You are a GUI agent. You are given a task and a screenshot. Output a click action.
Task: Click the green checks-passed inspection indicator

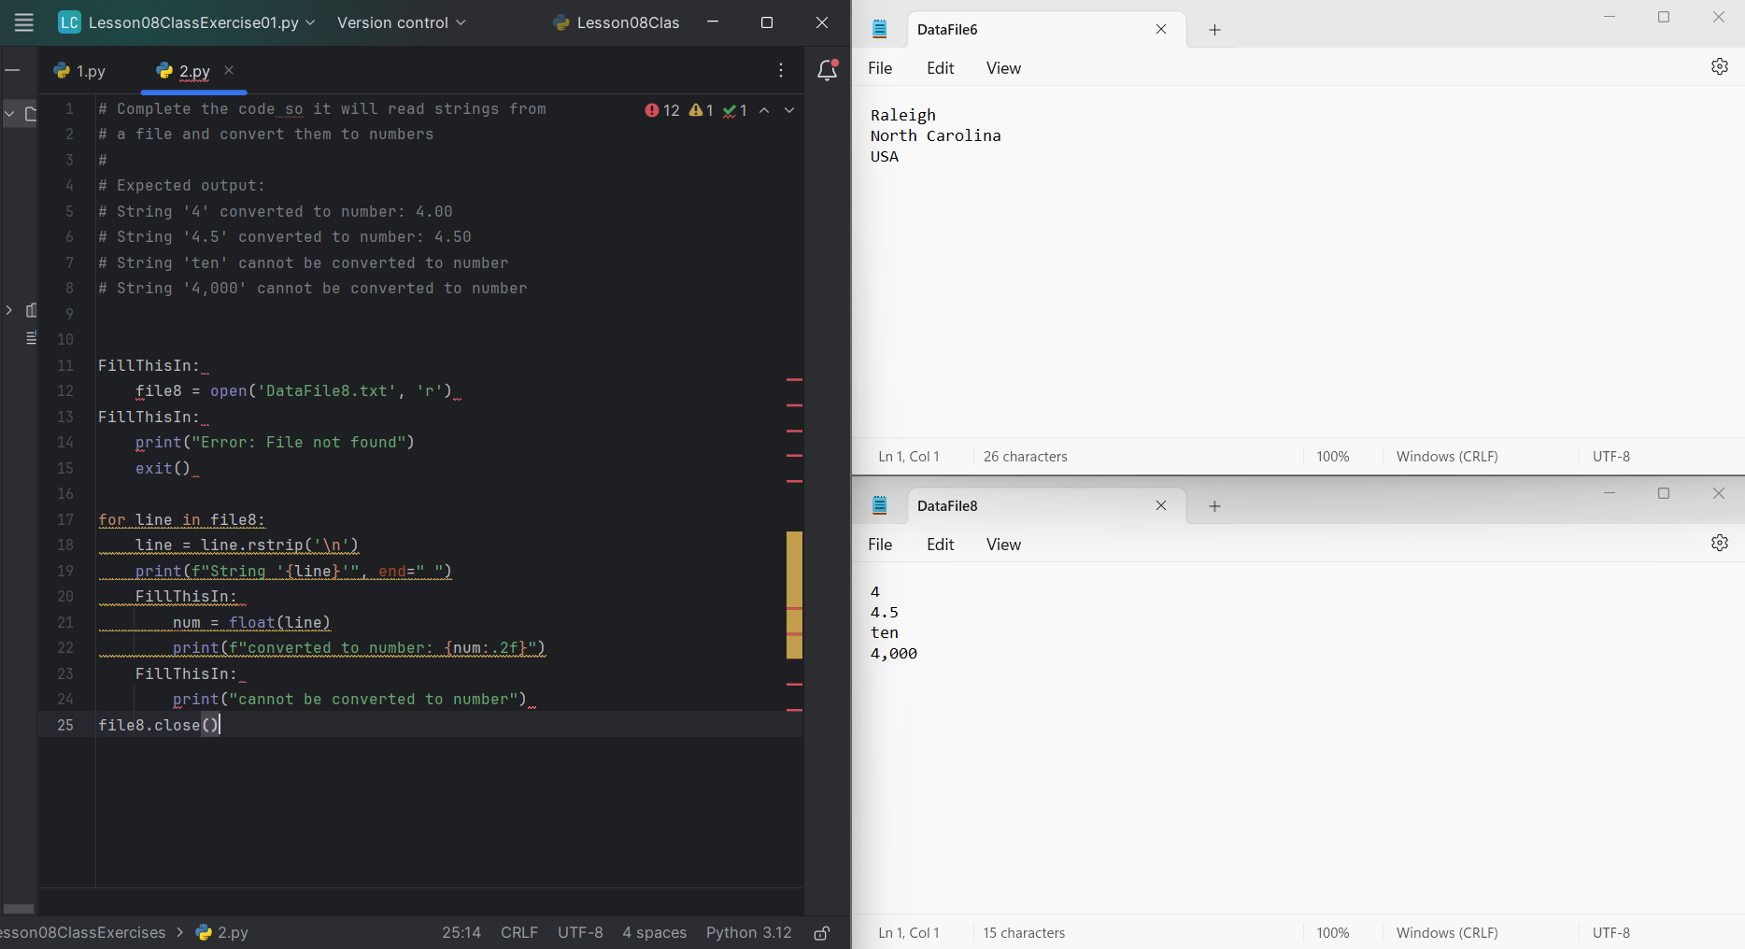(x=733, y=110)
